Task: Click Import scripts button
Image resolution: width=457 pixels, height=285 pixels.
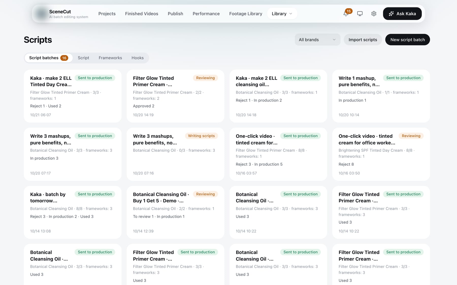Action: pos(363,40)
